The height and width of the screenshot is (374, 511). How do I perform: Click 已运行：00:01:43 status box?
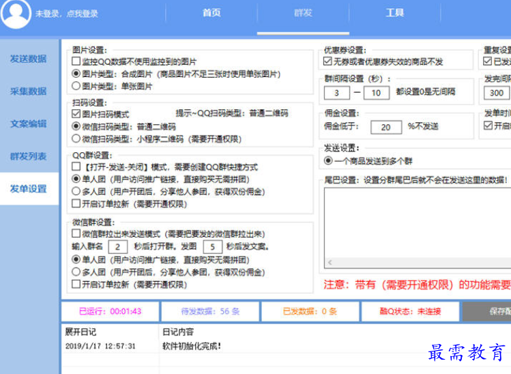coord(110,311)
